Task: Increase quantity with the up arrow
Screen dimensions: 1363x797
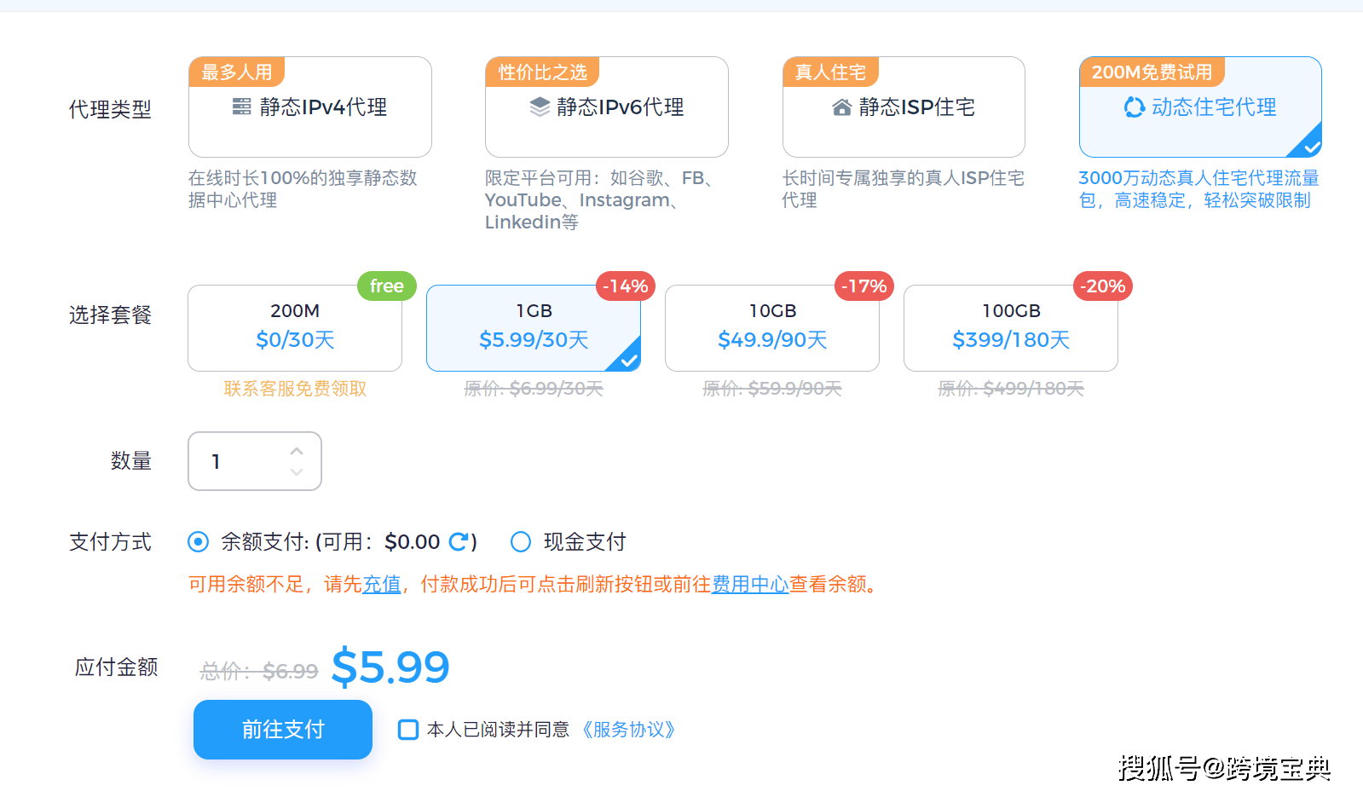Action: tap(297, 450)
